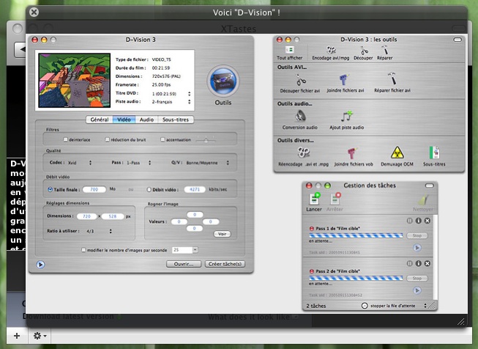Open the Titre DVD selector

(x=171, y=94)
